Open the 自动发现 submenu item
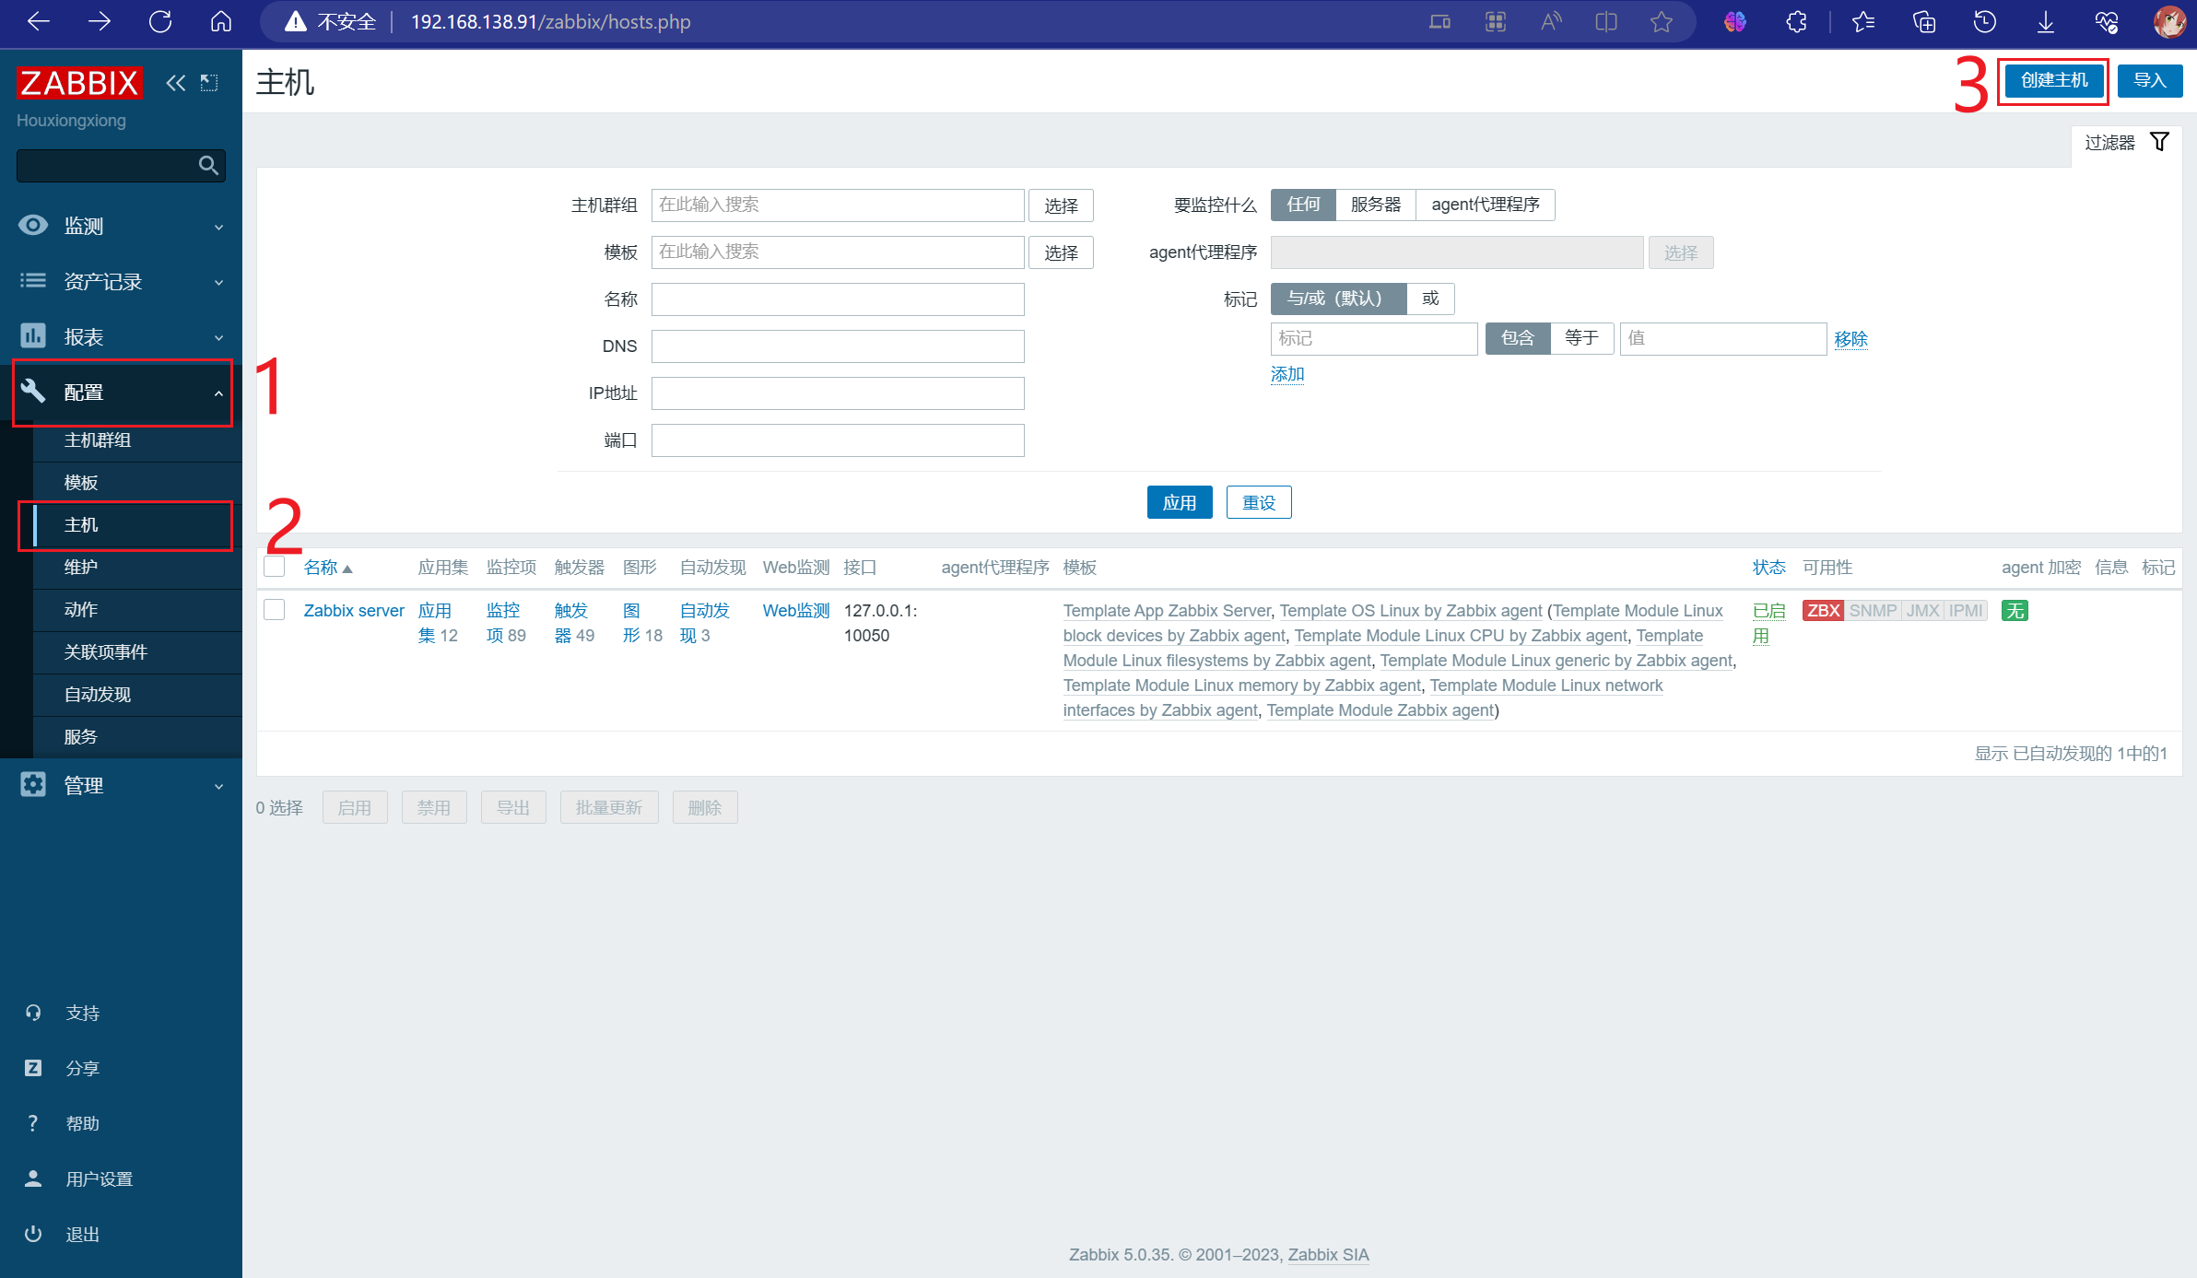This screenshot has height=1278, width=2197. pyautogui.click(x=98, y=694)
